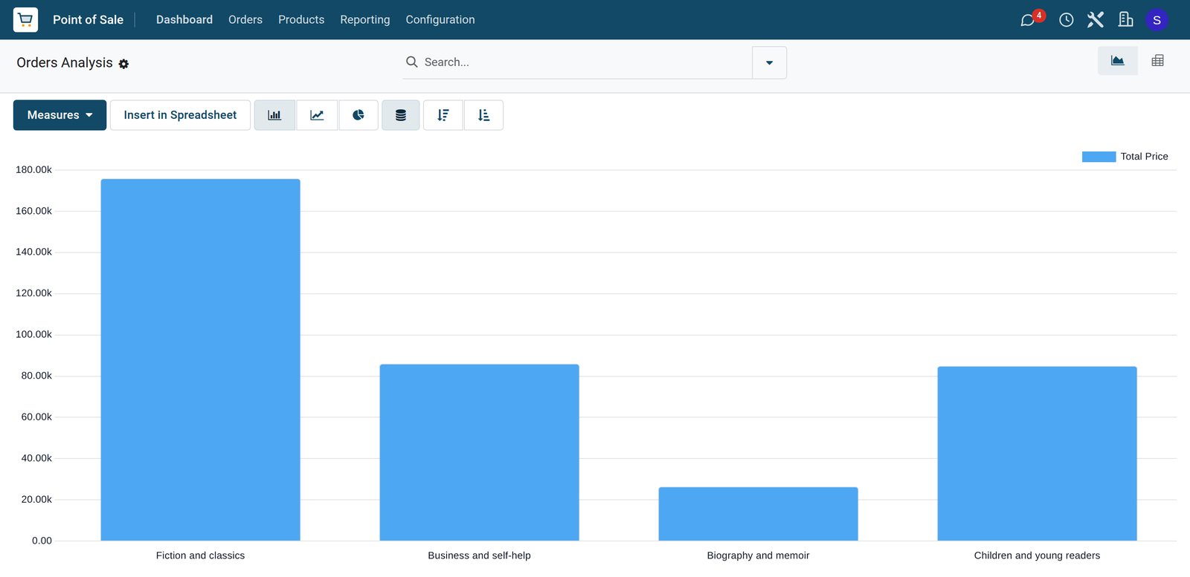The height and width of the screenshot is (577, 1190).
Task: Click the search magnifier icon
Action: click(411, 62)
